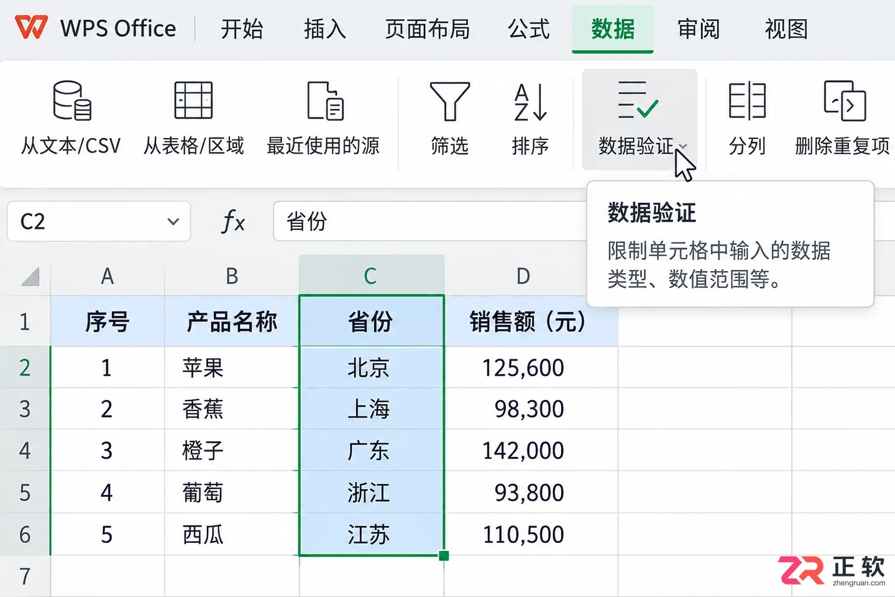Click the 产品名称 header cell
Screen dimensions: 895x597
[232, 322]
